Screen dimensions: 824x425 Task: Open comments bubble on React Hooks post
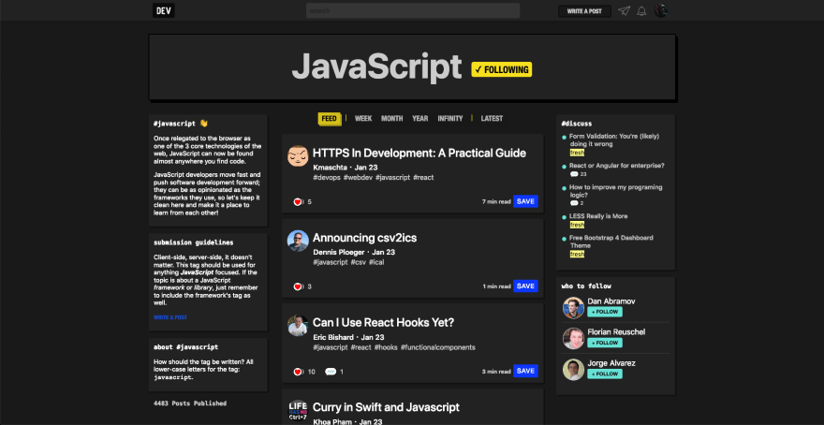pyautogui.click(x=331, y=372)
